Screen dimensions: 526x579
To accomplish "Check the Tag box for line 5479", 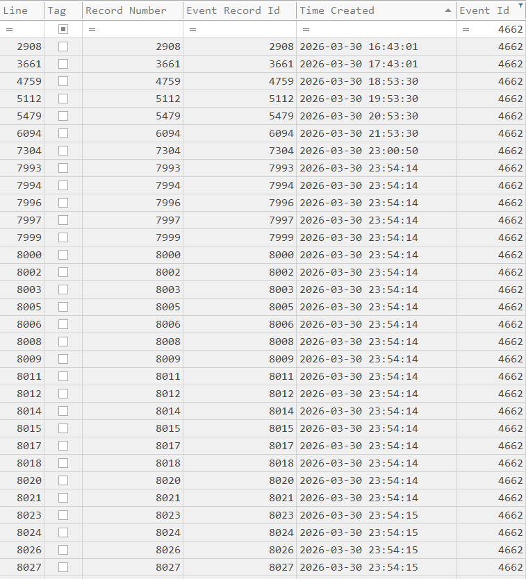I will (63, 116).
